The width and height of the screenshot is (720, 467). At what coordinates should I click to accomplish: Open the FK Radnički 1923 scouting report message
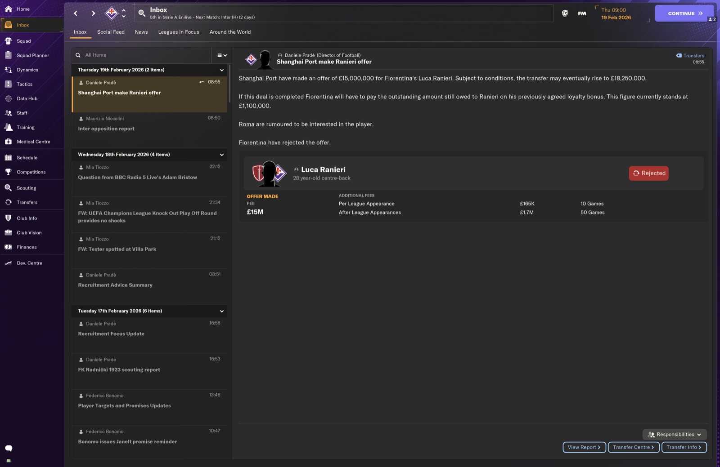click(x=149, y=371)
